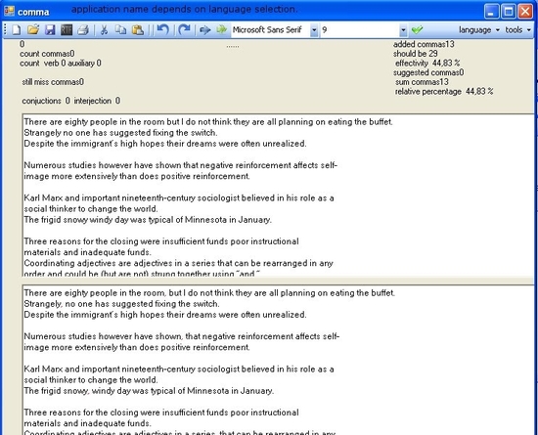Viewport: 538px width, 435px height.
Task: Click the 'added commas13' label
Action: click(x=424, y=44)
